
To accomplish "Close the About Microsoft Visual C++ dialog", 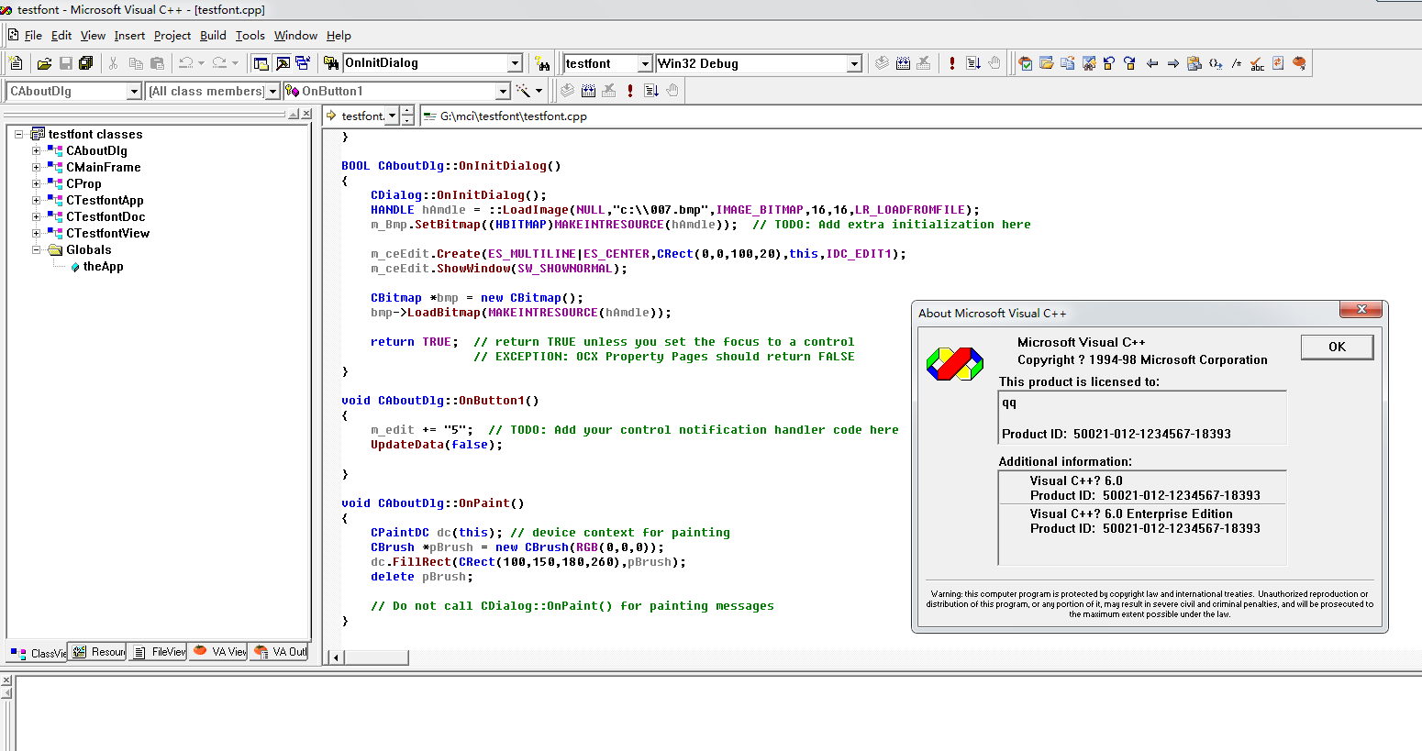I will coord(1361,309).
